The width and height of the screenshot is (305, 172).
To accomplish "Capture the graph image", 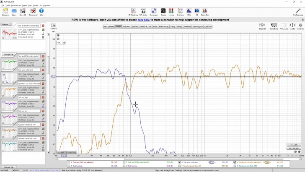I will 54,26.
